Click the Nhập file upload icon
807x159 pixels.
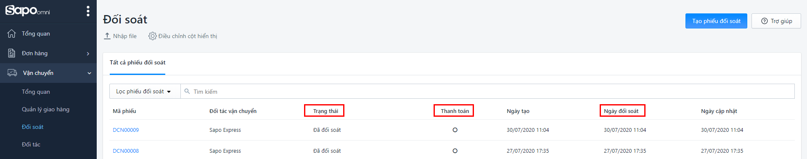pyautogui.click(x=107, y=36)
